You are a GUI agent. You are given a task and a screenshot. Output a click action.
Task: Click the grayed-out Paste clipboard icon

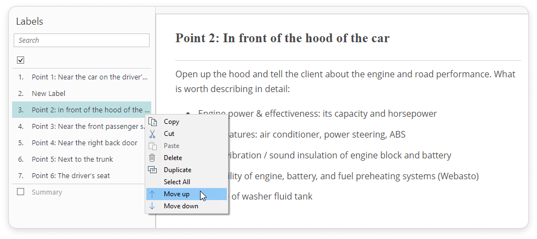tap(152, 146)
